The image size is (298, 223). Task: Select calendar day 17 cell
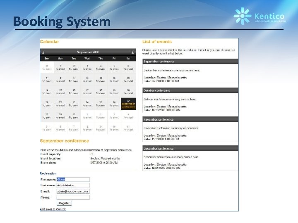[x=87, y=92]
